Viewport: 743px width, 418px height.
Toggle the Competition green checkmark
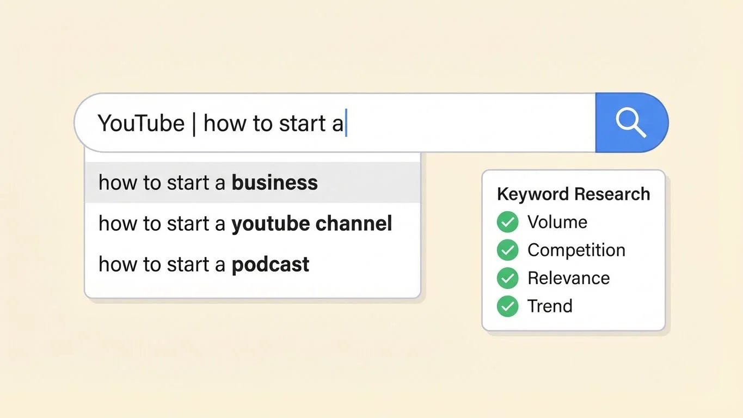pyautogui.click(x=507, y=250)
